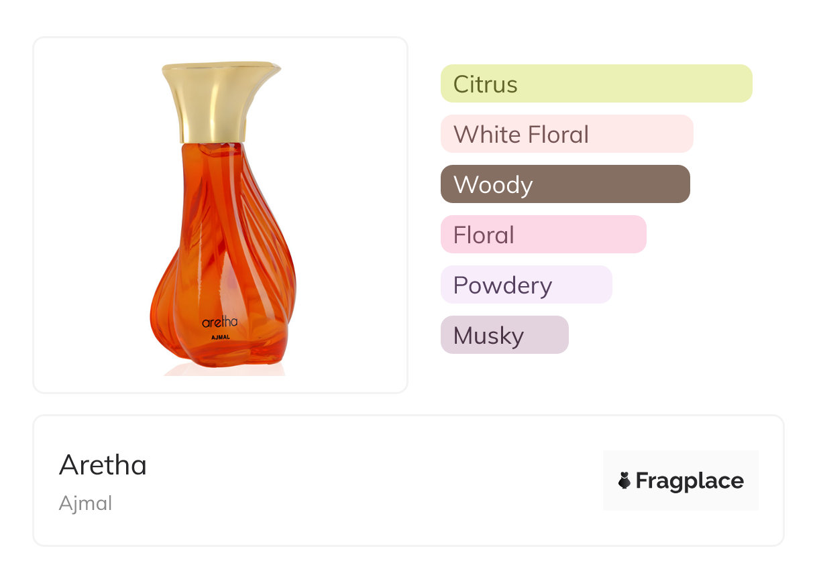Click the flared pointed lip of the gold cap

click(272, 69)
